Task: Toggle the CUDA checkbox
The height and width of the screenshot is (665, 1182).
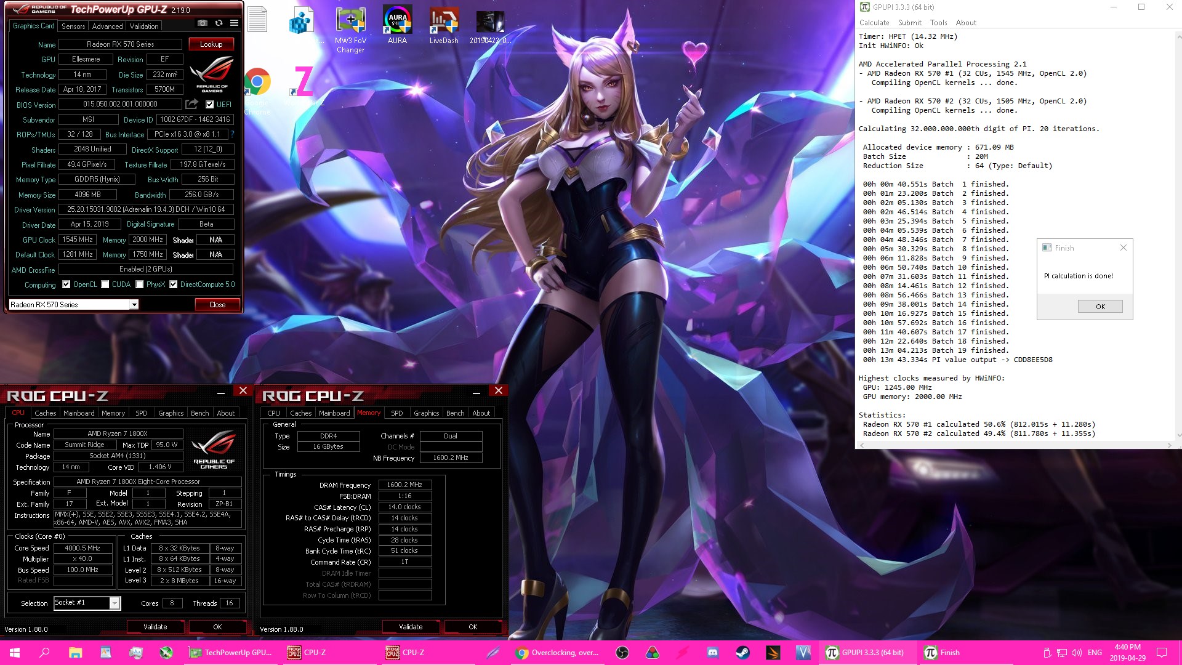Action: pos(105,284)
